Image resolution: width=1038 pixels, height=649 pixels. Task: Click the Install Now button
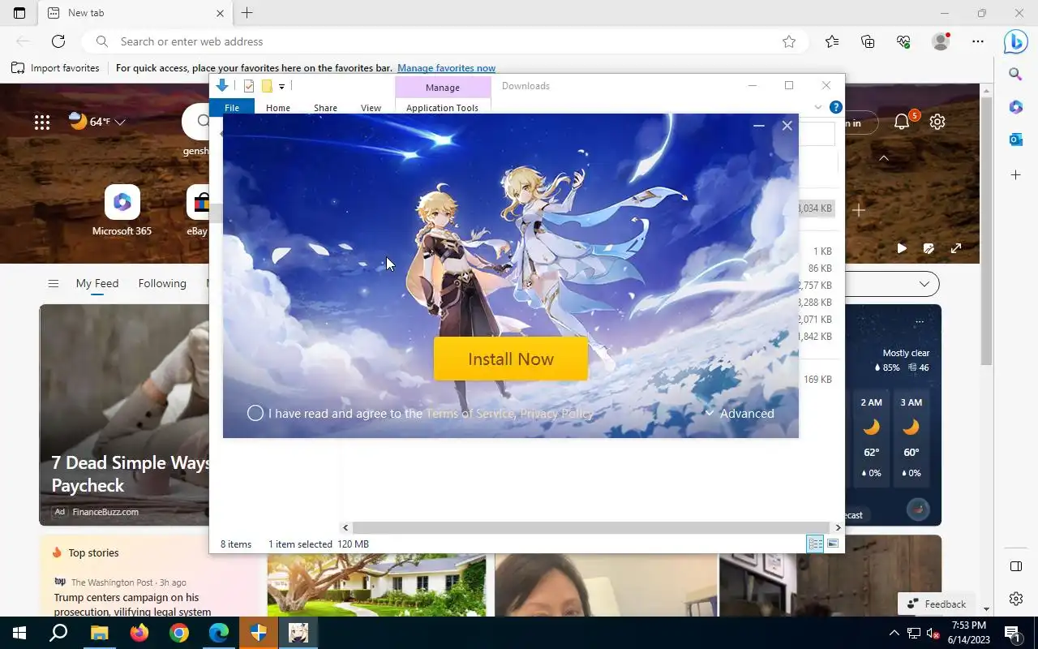(x=511, y=359)
